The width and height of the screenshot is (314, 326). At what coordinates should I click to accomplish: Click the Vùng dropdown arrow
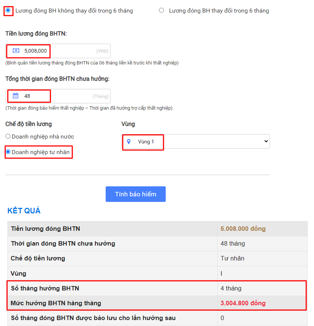(266, 142)
